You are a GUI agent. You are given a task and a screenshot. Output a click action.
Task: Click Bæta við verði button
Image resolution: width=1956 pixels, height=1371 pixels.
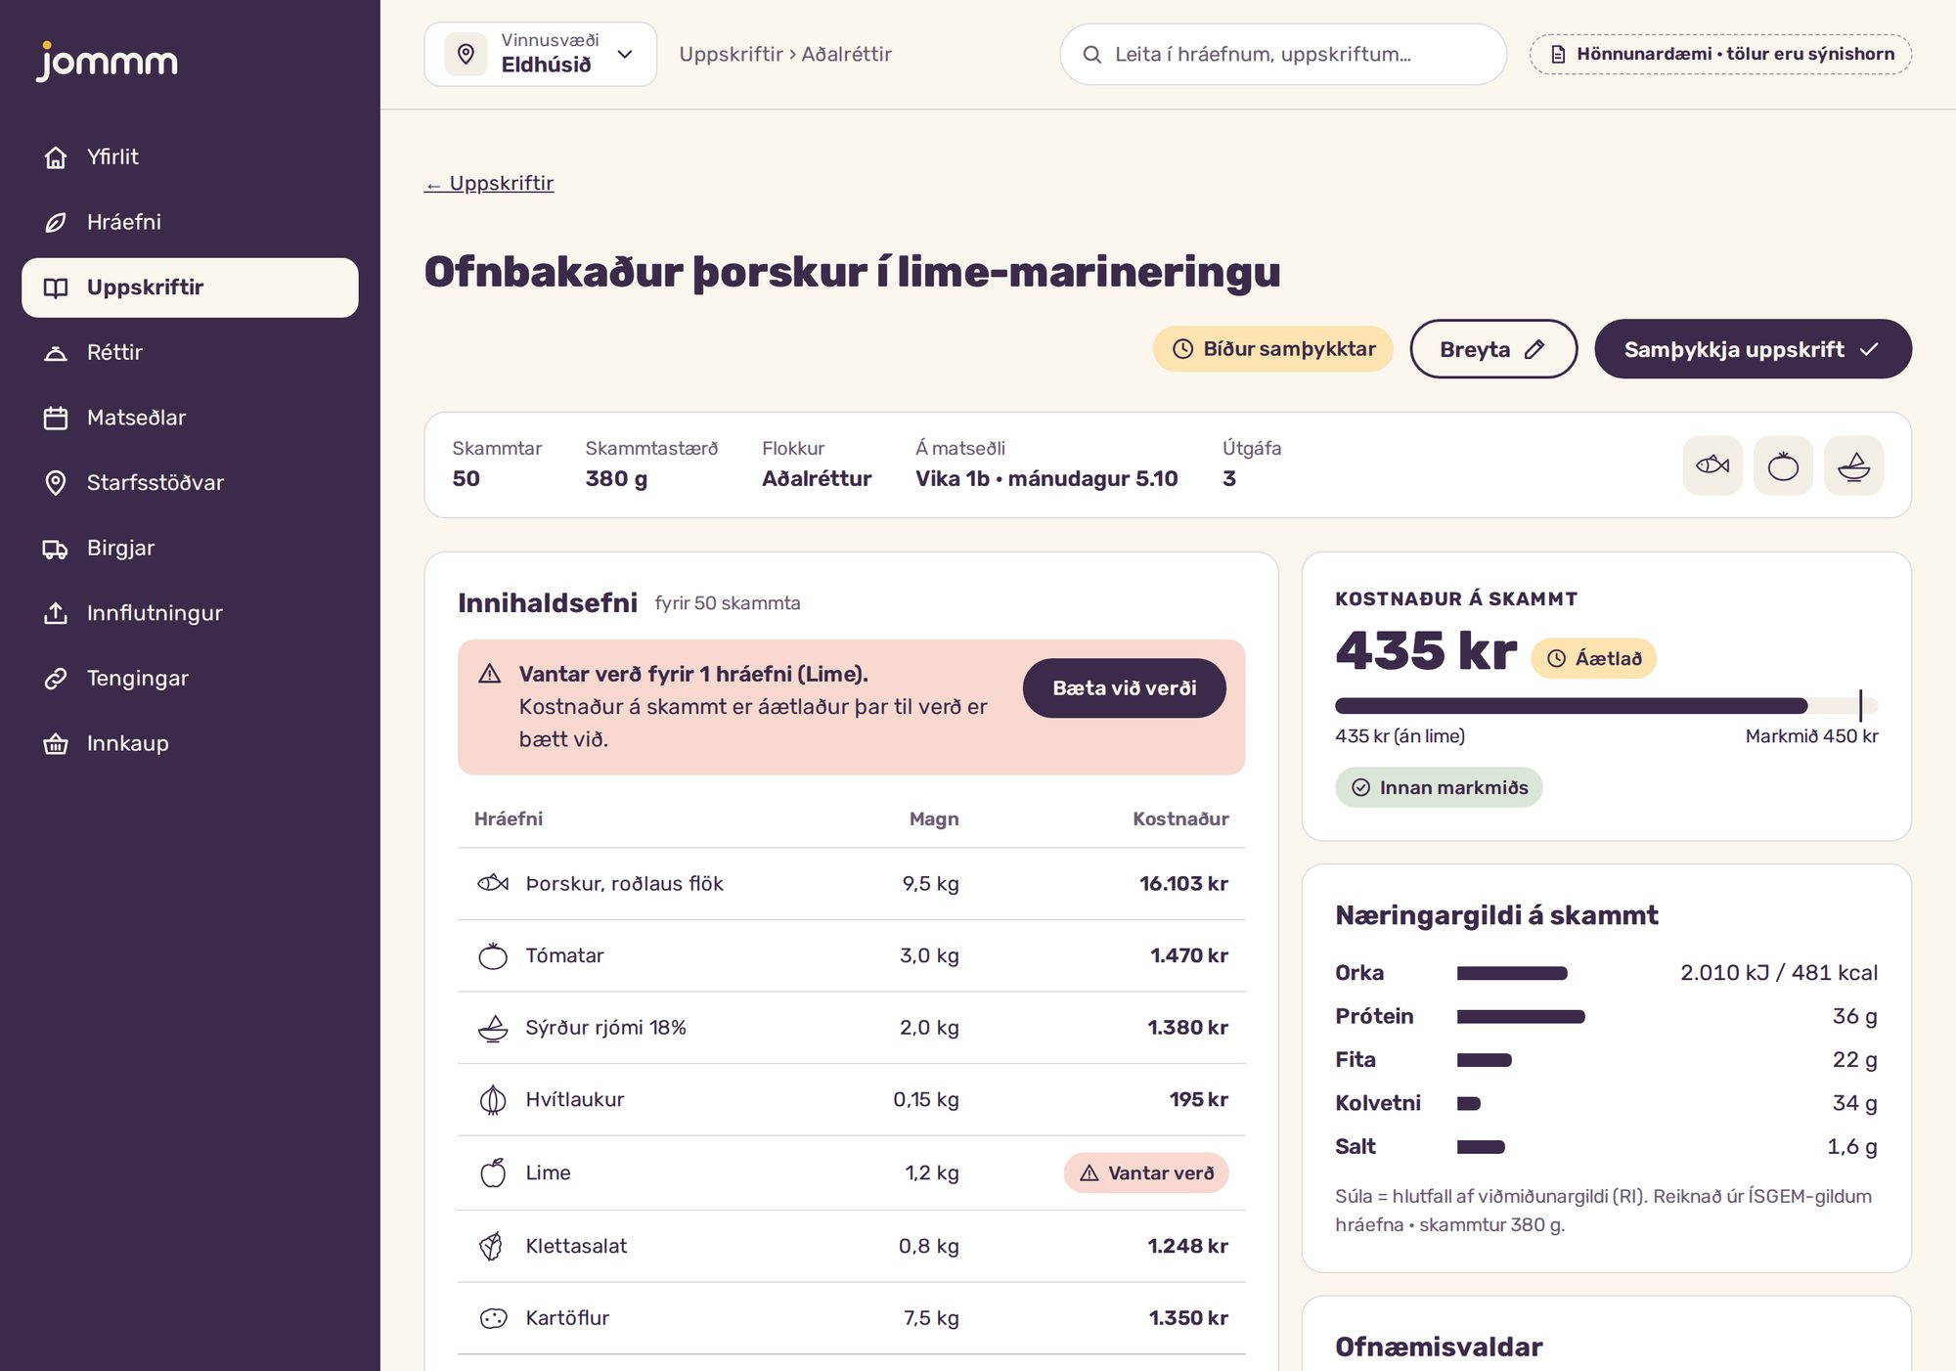pos(1125,688)
